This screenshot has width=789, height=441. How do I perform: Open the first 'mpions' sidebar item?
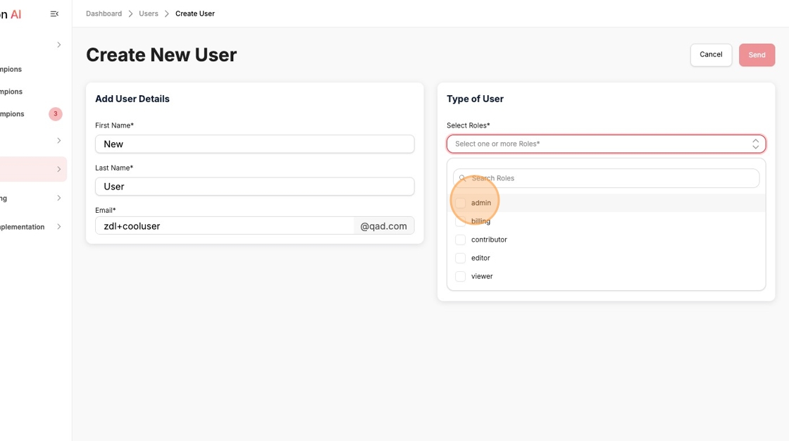coord(11,69)
